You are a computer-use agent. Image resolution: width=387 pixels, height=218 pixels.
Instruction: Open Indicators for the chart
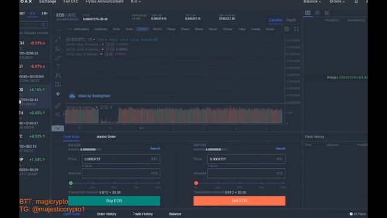(x=79, y=29)
